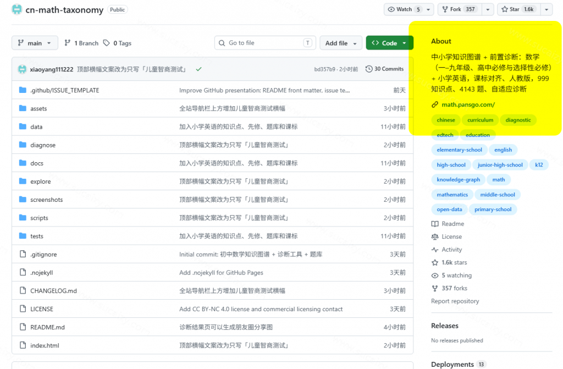Click the Go to file search field

pos(265,43)
